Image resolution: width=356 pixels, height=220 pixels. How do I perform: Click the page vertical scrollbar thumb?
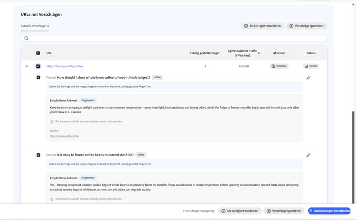click(353, 157)
